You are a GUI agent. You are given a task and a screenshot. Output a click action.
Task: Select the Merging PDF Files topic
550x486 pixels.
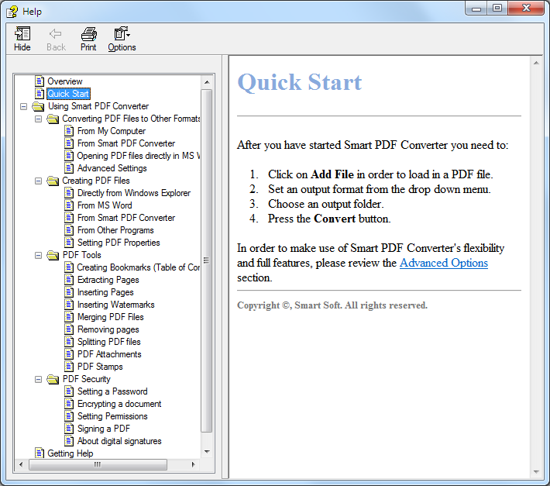pyautogui.click(x=110, y=317)
